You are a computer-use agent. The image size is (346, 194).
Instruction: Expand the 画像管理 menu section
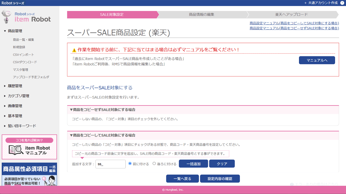point(15,106)
